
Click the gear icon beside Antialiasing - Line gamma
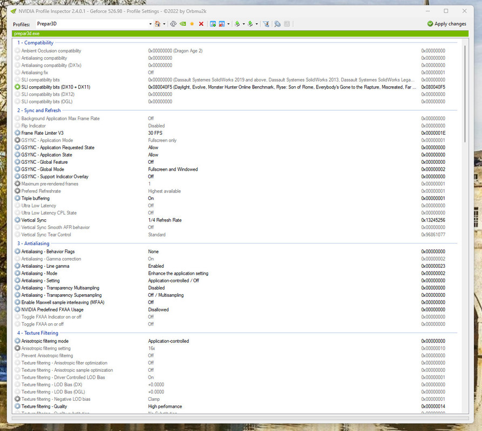(17, 266)
